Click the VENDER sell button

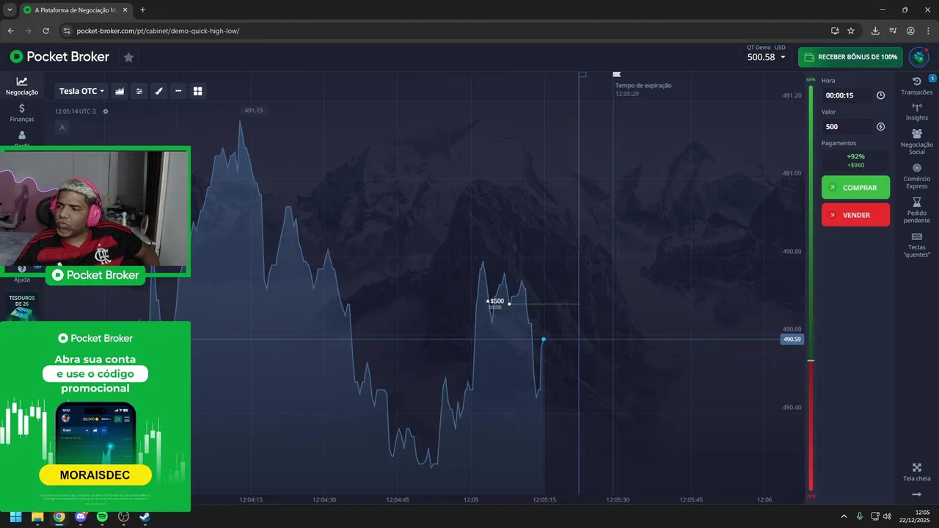click(x=855, y=215)
